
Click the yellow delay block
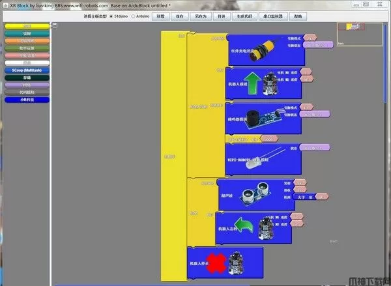[242, 139]
